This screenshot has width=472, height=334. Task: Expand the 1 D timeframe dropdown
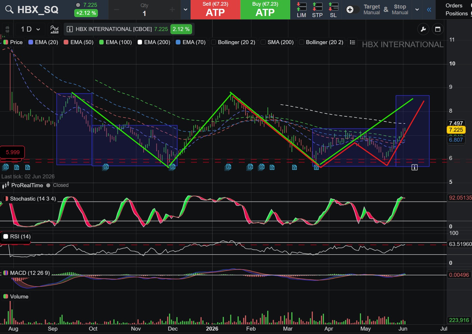click(x=30, y=29)
